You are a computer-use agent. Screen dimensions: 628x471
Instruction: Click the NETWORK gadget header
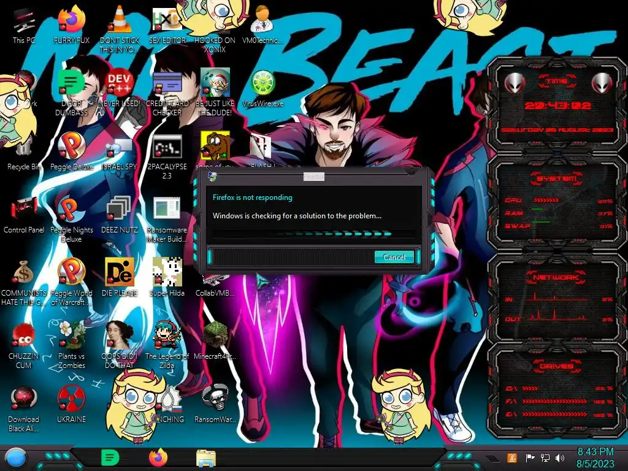(556, 277)
